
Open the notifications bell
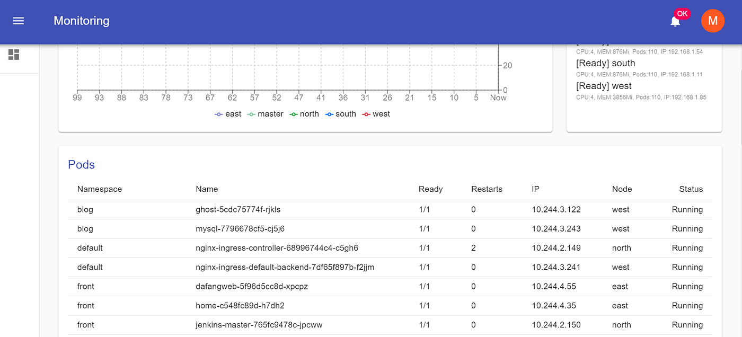(675, 22)
